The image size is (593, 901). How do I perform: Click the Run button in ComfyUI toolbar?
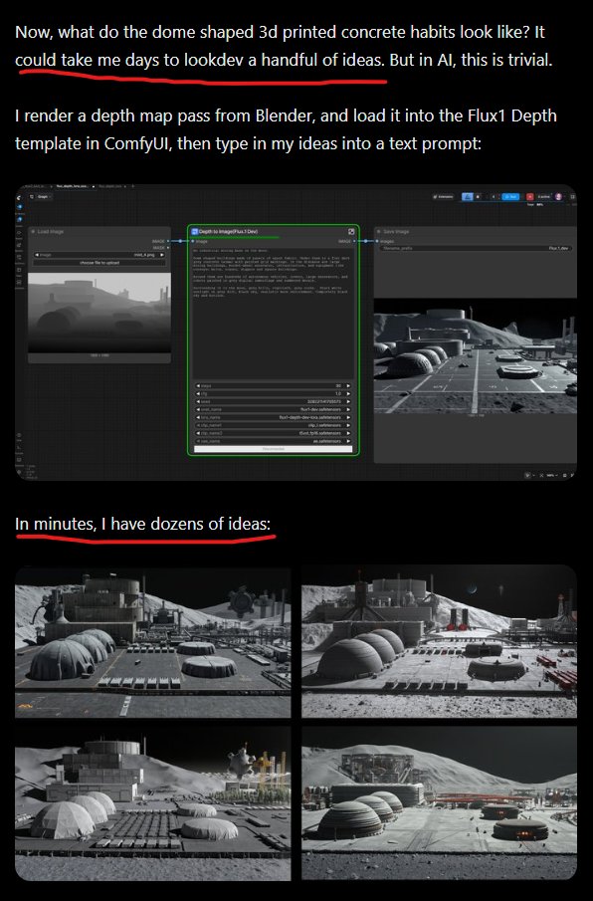[x=510, y=197]
